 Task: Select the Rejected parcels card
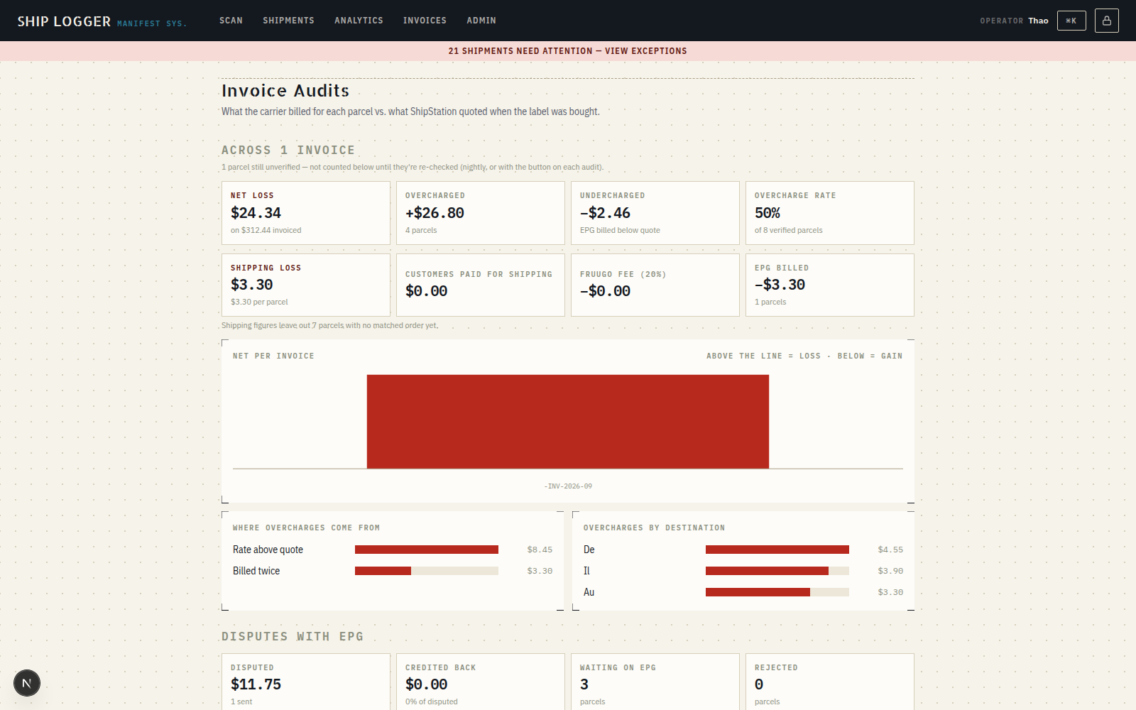coord(830,682)
